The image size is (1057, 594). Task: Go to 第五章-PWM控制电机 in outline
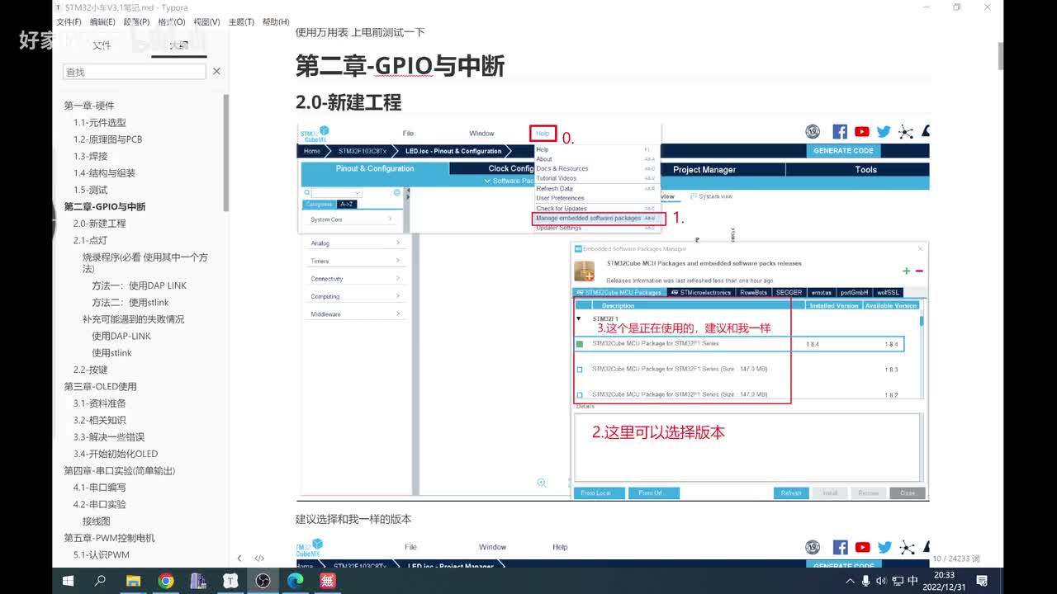point(110,538)
